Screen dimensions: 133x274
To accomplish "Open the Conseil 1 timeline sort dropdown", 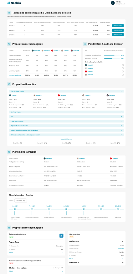I will [x=21, y=201].
